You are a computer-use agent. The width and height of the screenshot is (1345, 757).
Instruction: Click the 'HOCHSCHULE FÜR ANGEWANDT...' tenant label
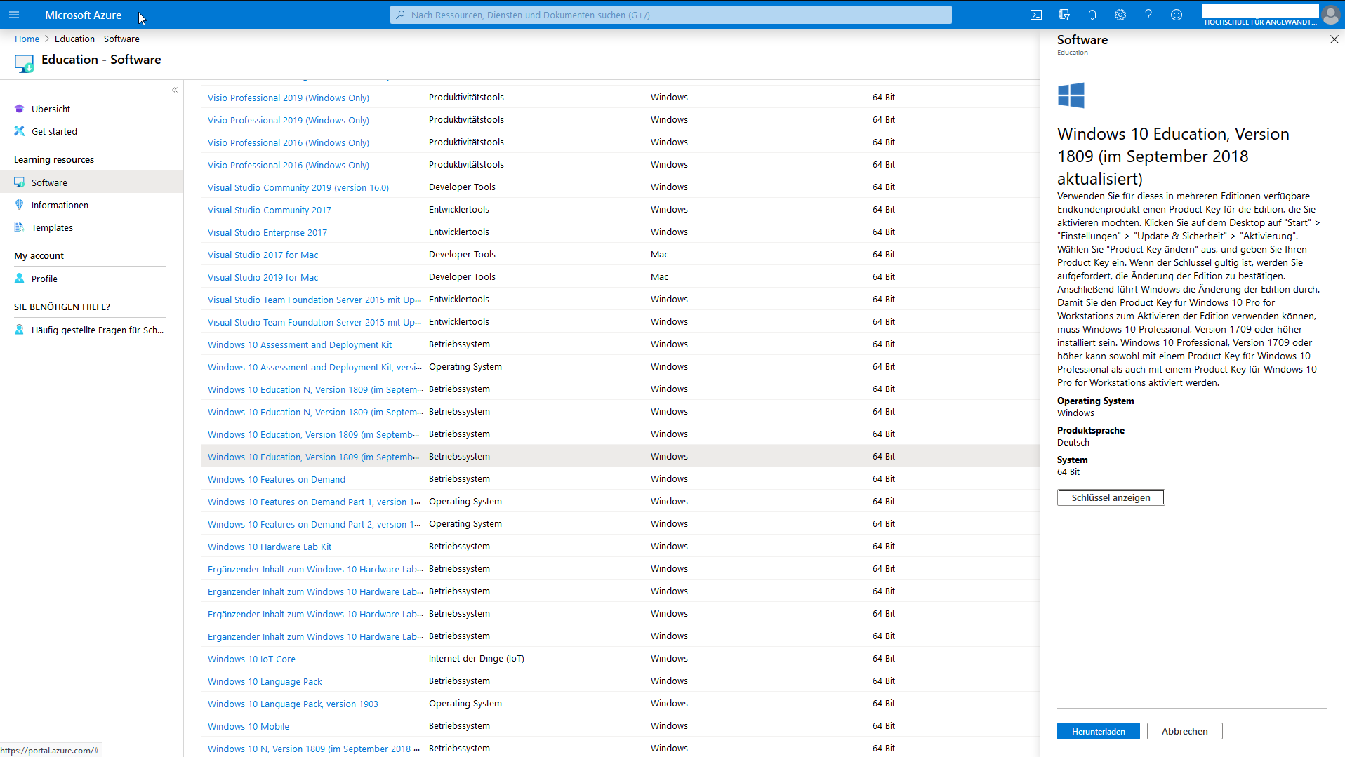tap(1260, 22)
